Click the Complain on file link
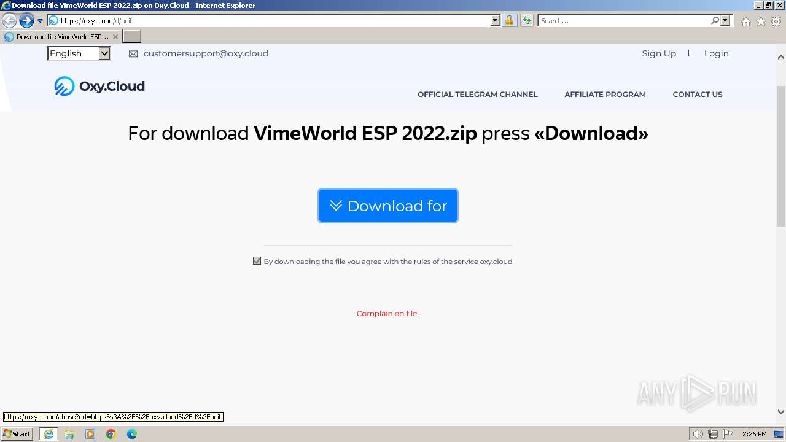 (387, 314)
